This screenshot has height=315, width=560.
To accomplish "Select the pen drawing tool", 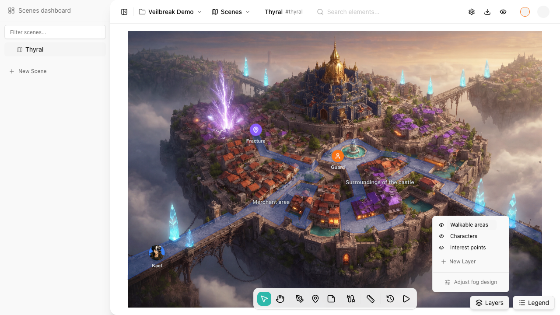I will point(299,299).
